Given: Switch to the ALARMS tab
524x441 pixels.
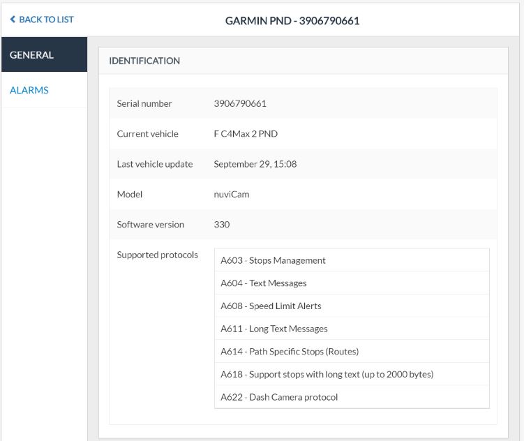Looking at the screenshot, I should pos(29,90).
